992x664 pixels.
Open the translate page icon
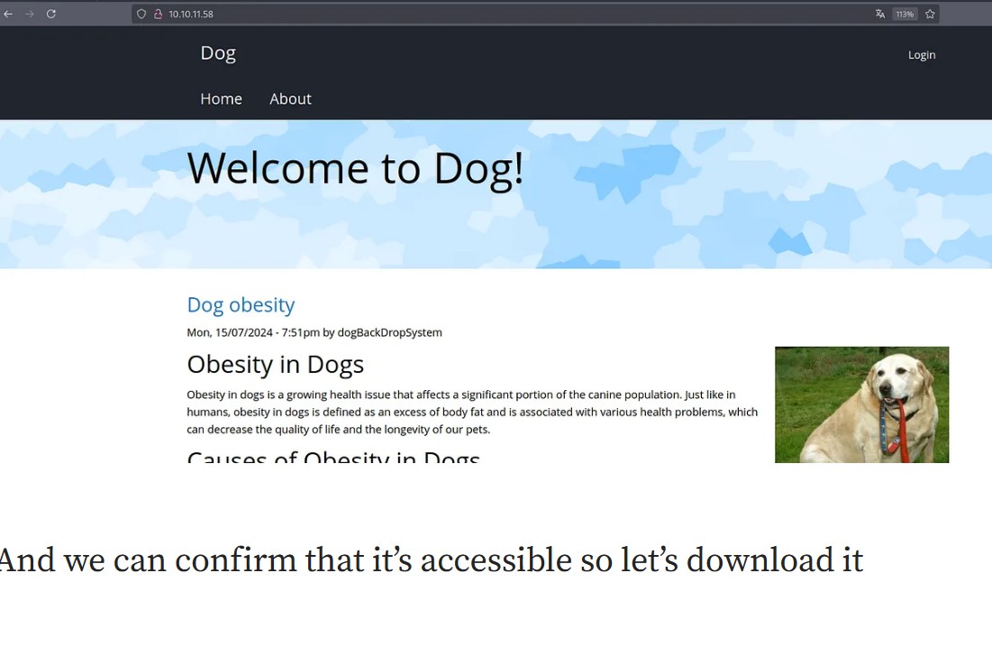pos(880,14)
